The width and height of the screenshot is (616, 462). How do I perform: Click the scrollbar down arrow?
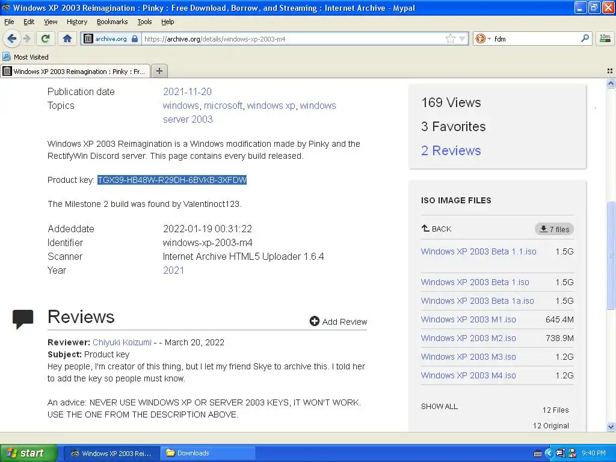611,427
